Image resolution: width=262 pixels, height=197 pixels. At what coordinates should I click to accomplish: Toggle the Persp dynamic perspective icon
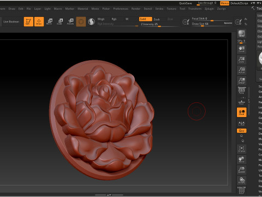[x=242, y=90]
